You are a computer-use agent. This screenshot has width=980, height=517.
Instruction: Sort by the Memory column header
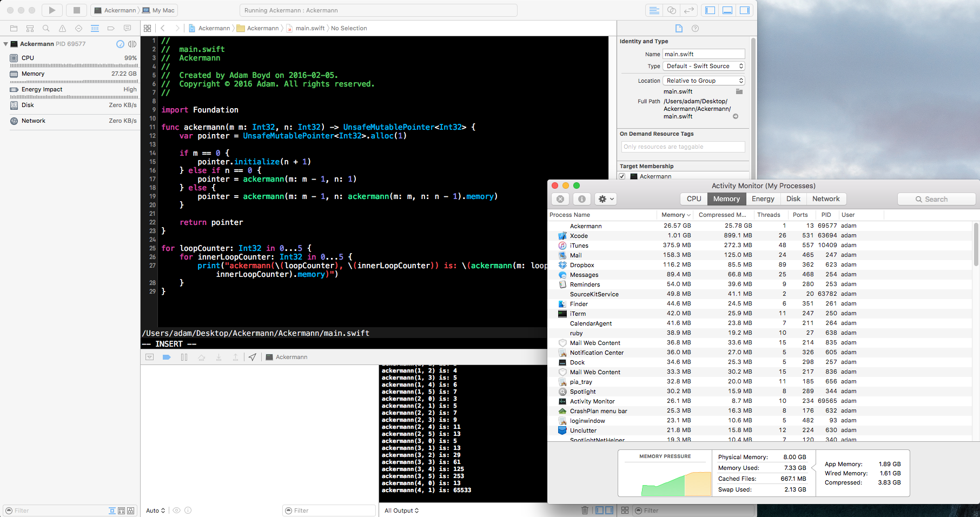click(x=676, y=215)
